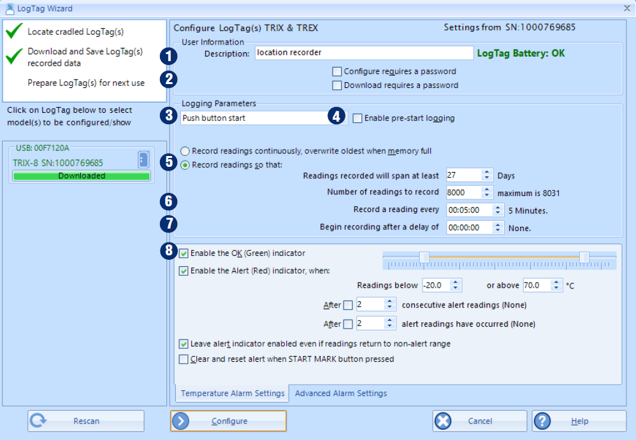This screenshot has height=440, width=636.
Task: Select the TRIX-8 SN:1000769685 device entry
Action: pos(58,163)
